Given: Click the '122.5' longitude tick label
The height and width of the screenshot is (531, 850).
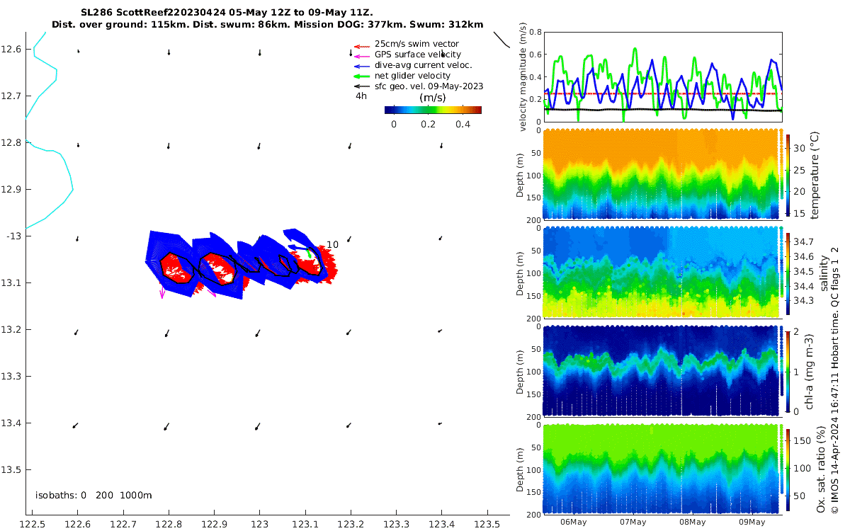Looking at the screenshot, I should [32, 524].
